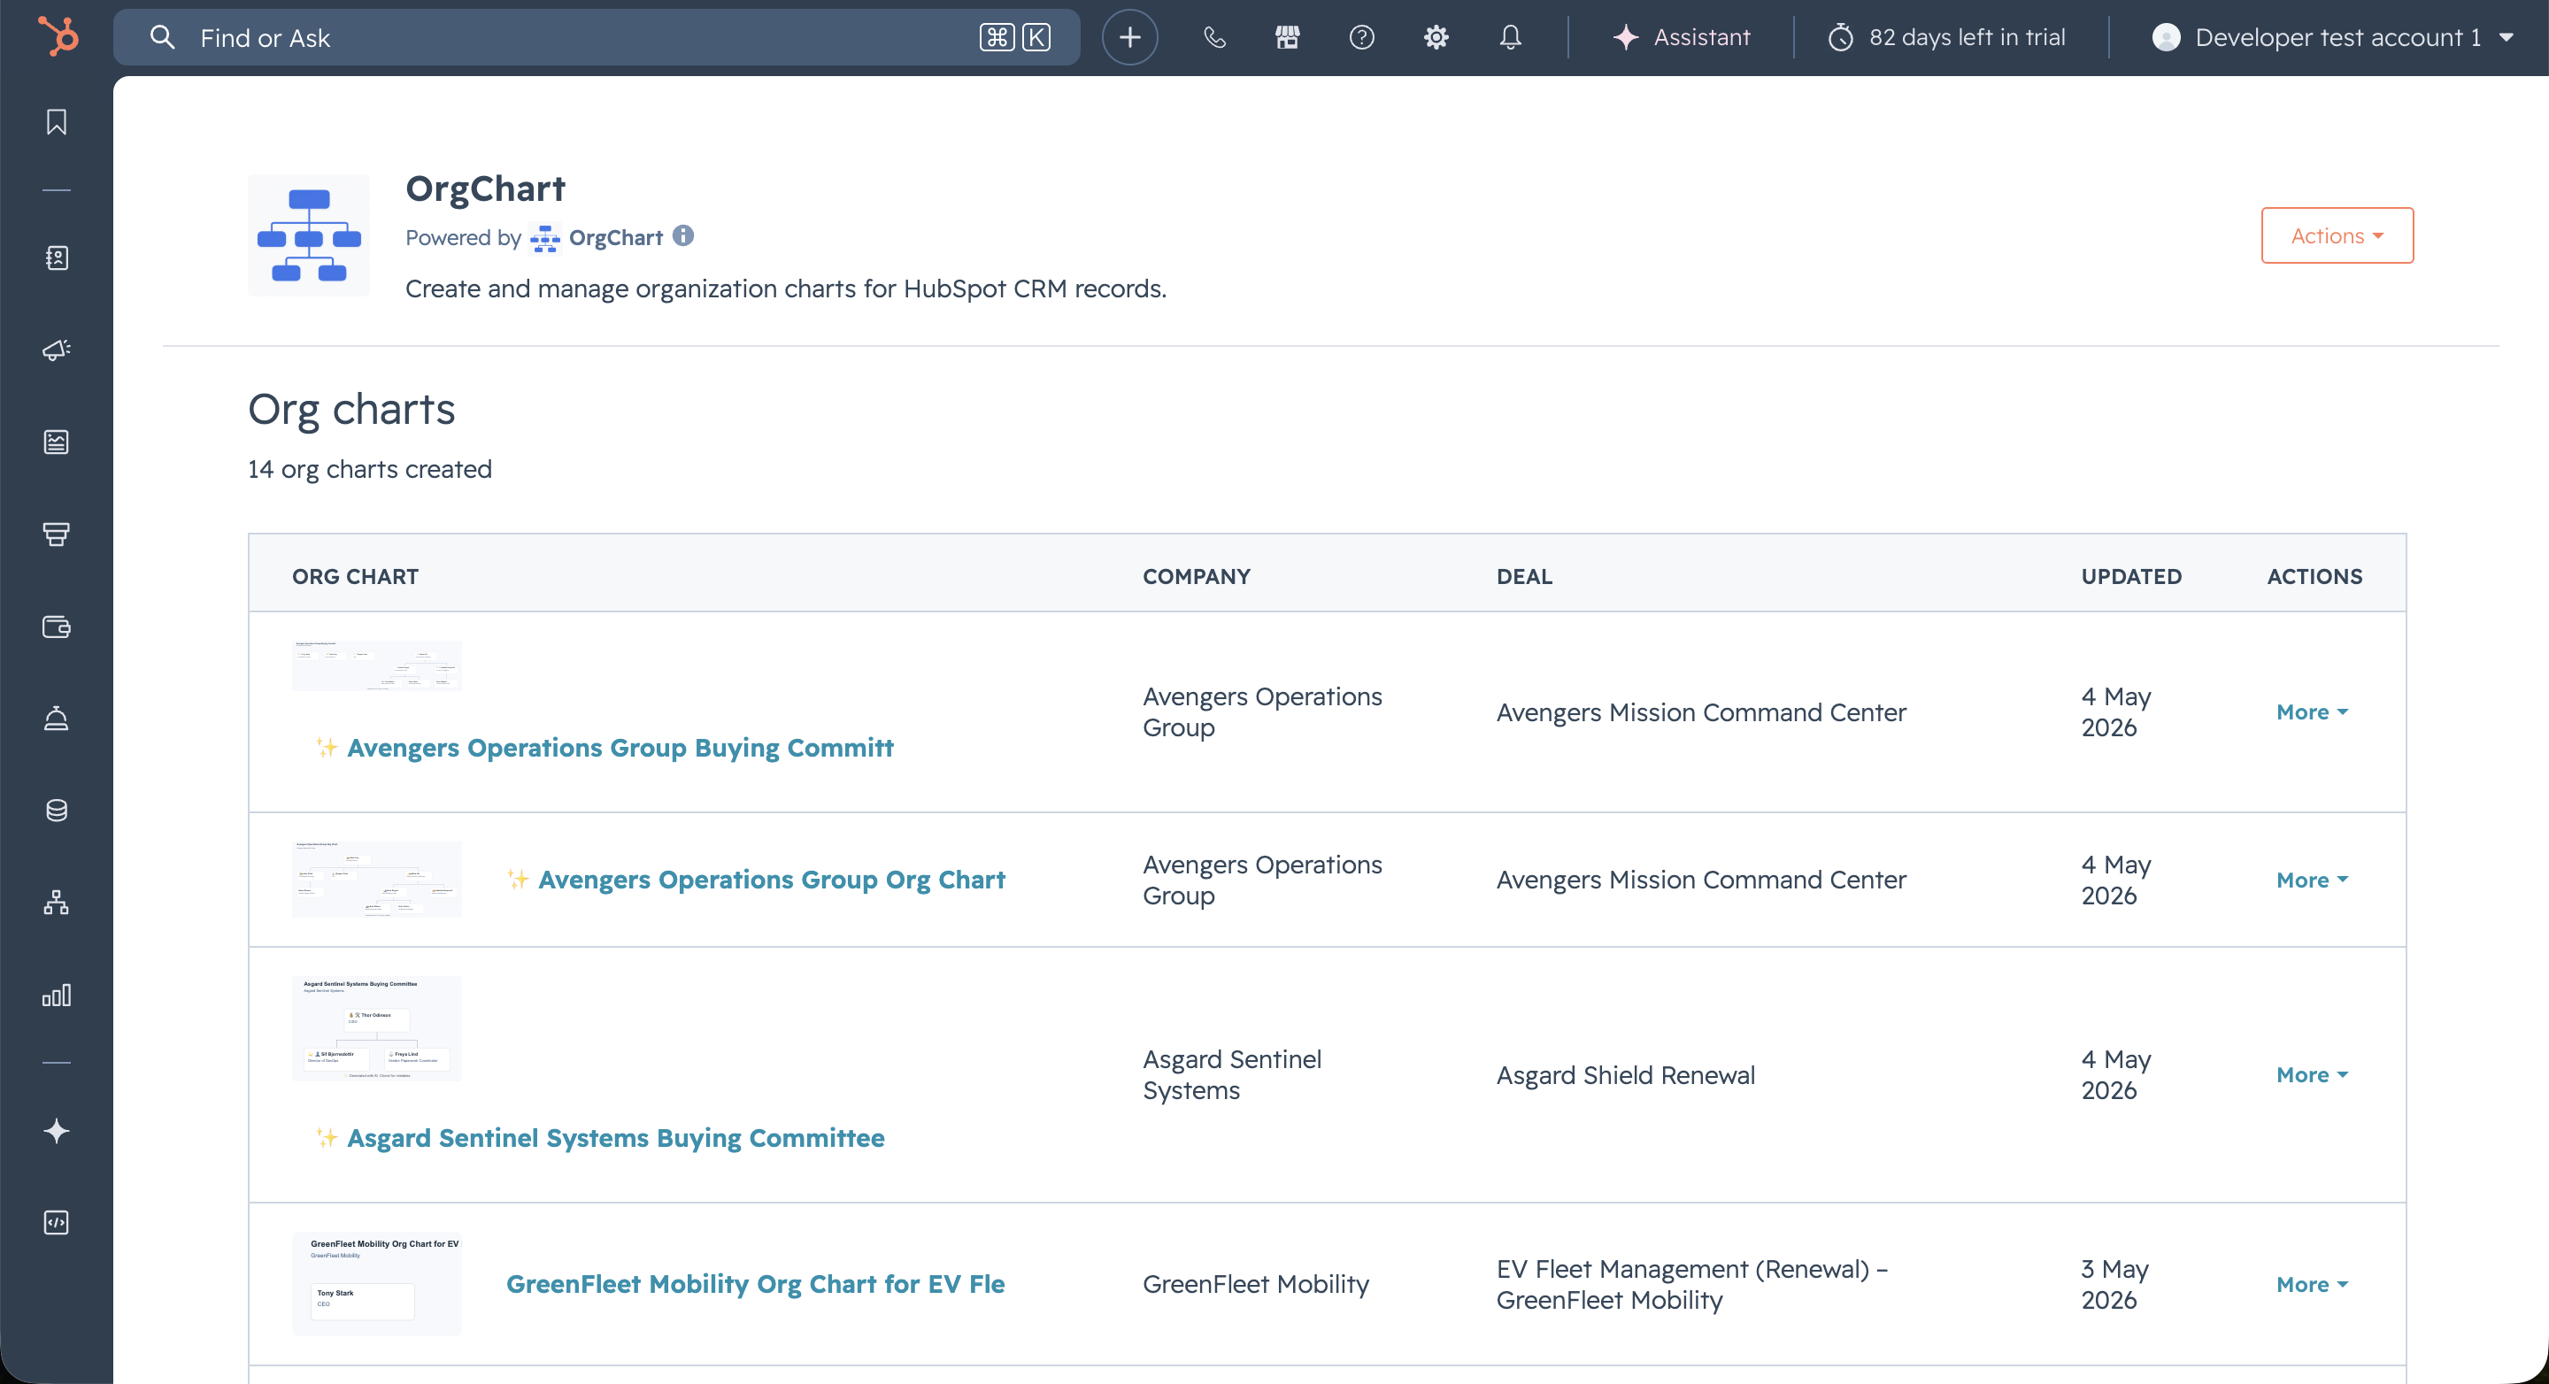Open Reporting bar chart icon
2549x1384 pixels.
[57, 995]
